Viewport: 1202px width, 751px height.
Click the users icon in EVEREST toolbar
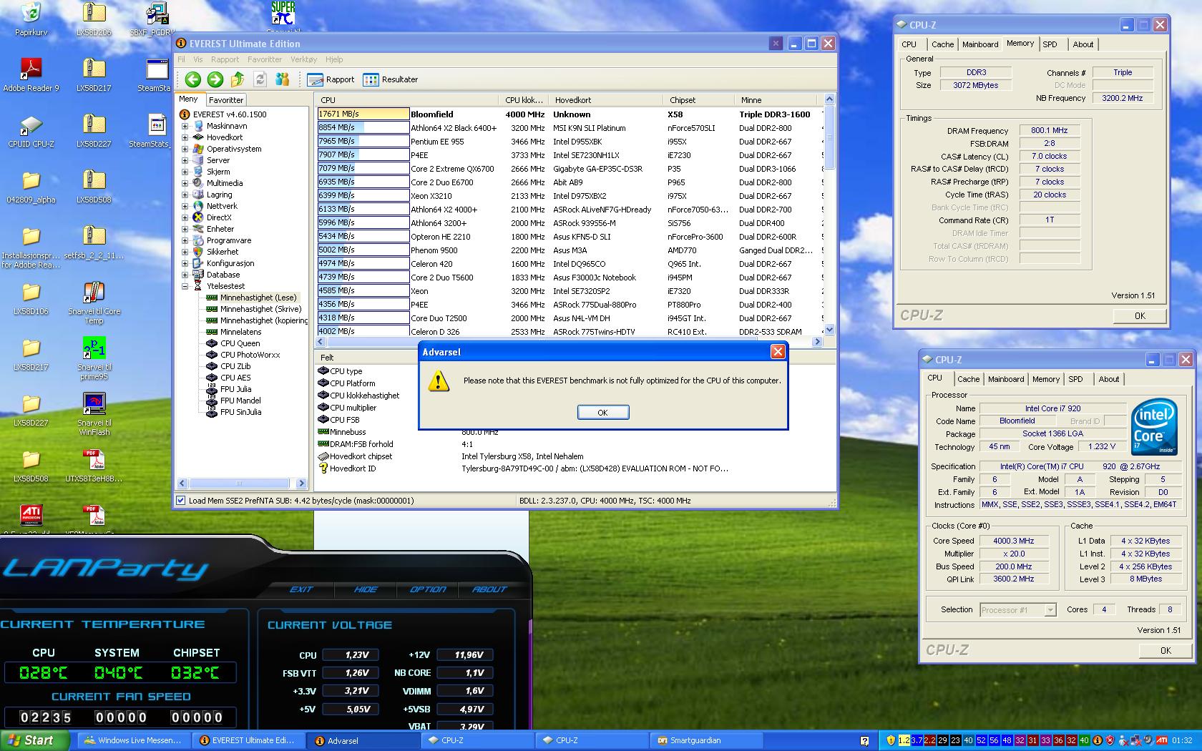click(x=283, y=79)
